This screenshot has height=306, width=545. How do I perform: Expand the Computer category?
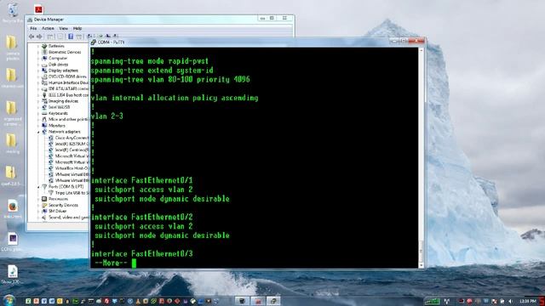click(x=38, y=58)
